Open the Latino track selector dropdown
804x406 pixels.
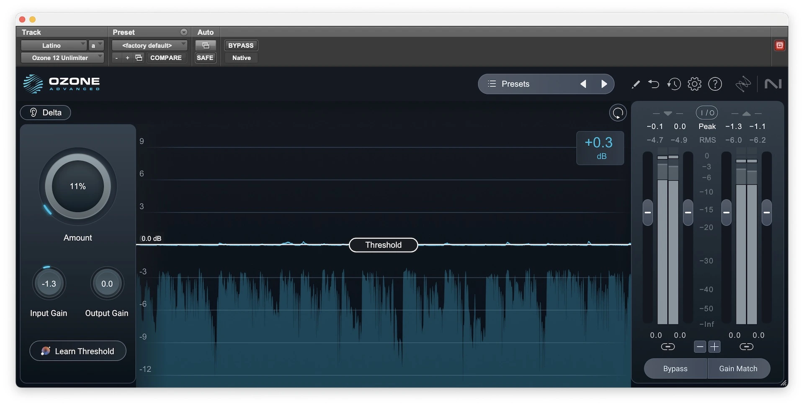(x=54, y=46)
